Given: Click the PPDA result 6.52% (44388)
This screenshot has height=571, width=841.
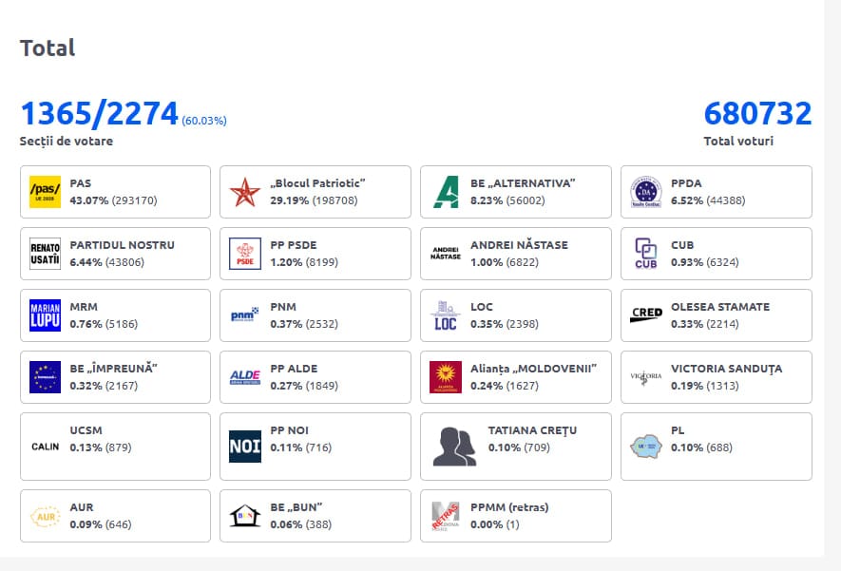Looking at the screenshot, I should [708, 200].
